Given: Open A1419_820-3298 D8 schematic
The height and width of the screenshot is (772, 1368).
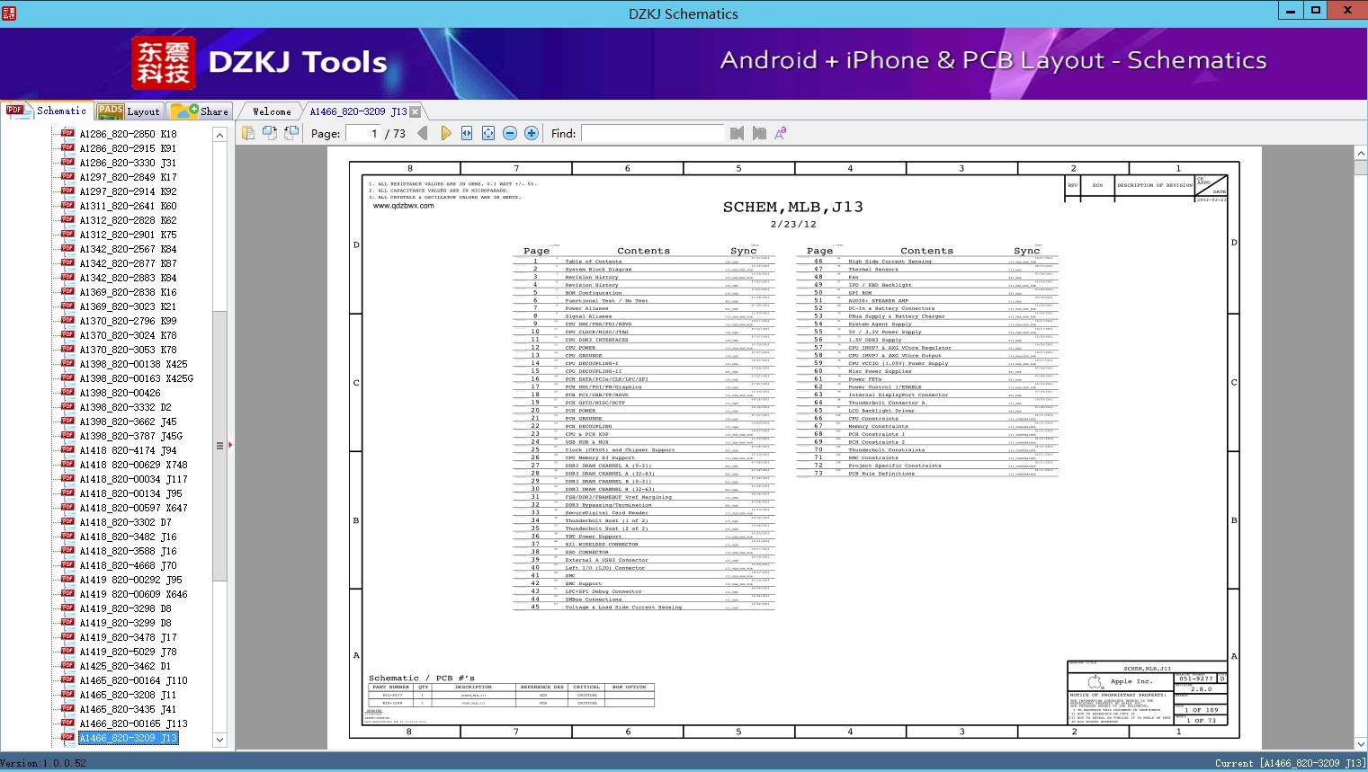Looking at the screenshot, I should pyautogui.click(x=125, y=608).
